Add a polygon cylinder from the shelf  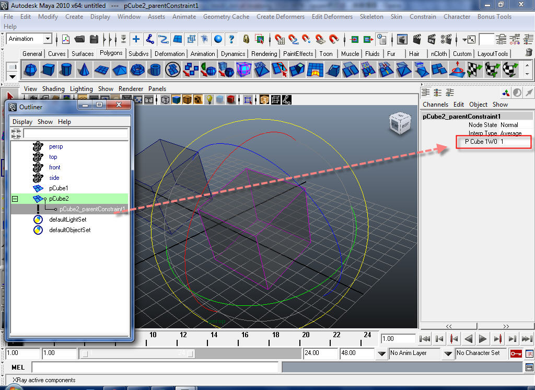pyautogui.click(x=66, y=70)
